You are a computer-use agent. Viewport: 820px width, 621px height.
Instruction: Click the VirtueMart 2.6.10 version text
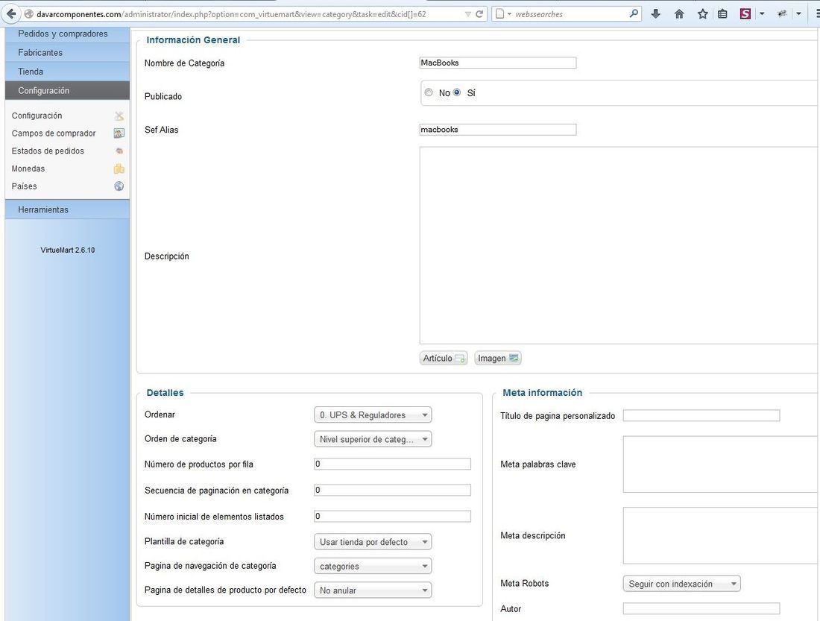pyautogui.click(x=67, y=250)
